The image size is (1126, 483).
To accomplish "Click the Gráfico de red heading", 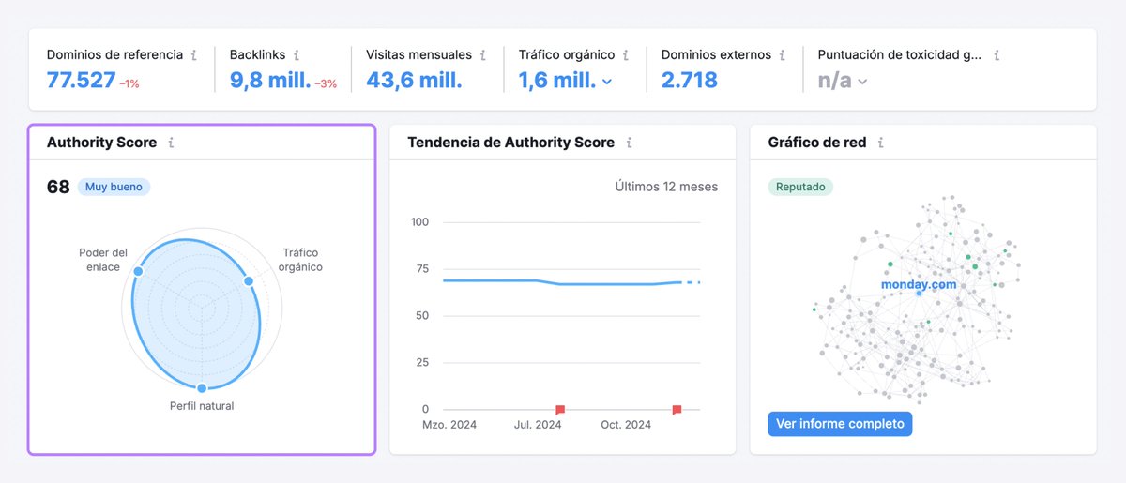I will tap(817, 143).
